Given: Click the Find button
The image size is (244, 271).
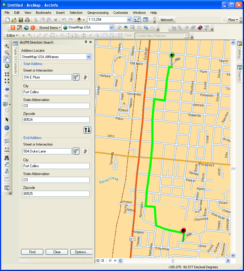Looking at the screenshot, I should click(32, 252).
